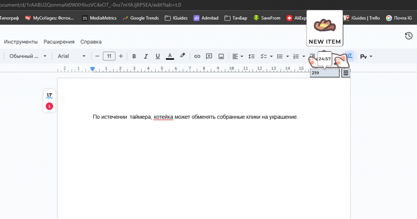
Task: Click the red error badge showing 1
Action: (49, 106)
